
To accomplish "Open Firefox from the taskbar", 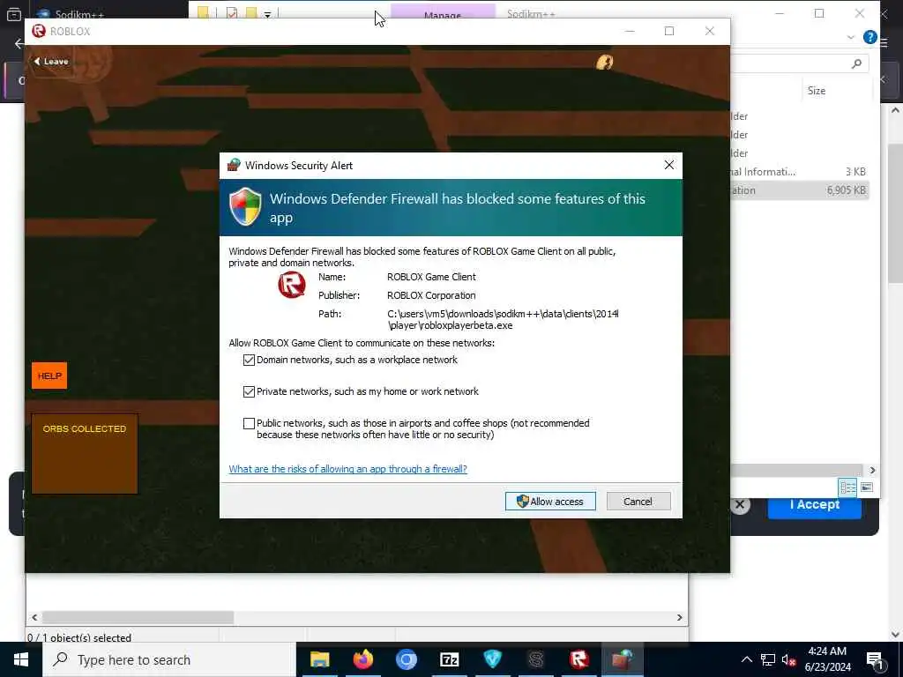I will tap(362, 659).
